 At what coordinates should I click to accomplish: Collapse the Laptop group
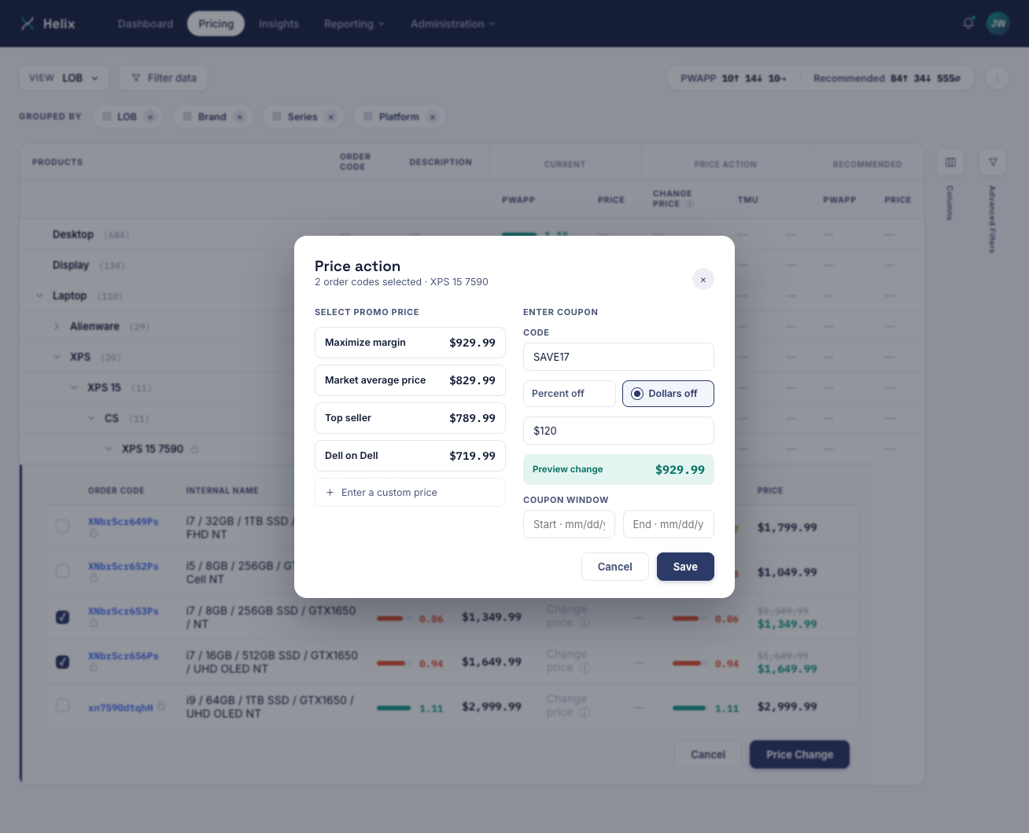(x=39, y=295)
